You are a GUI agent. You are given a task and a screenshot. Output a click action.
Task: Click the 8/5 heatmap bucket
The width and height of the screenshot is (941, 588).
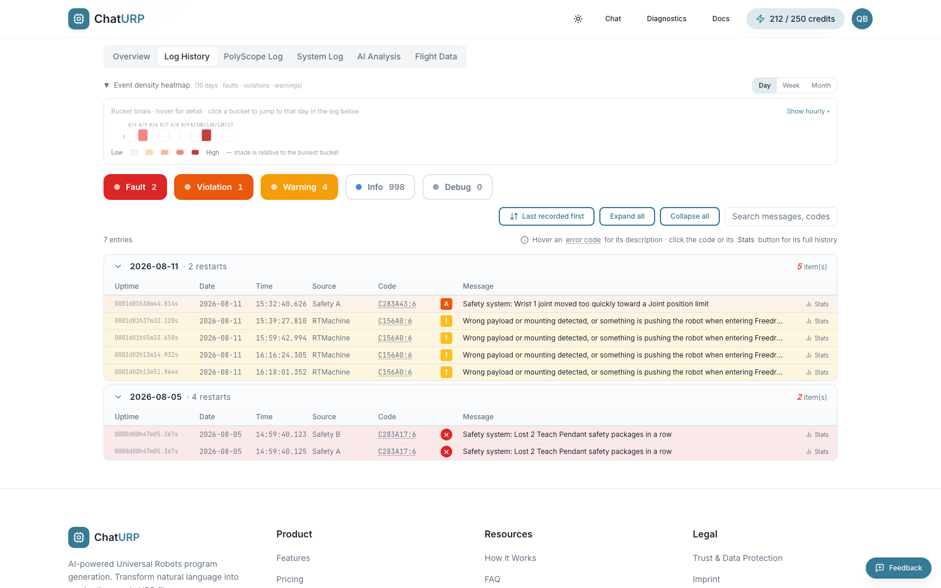coord(143,135)
